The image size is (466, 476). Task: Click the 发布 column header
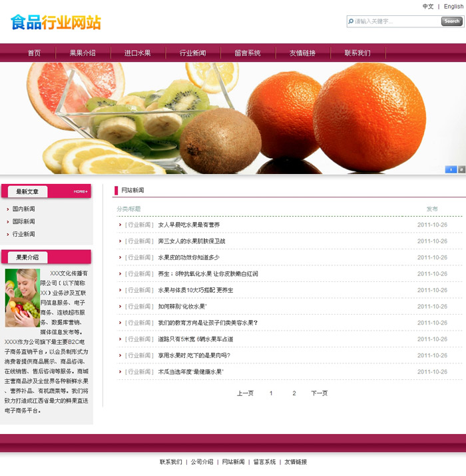coord(432,209)
